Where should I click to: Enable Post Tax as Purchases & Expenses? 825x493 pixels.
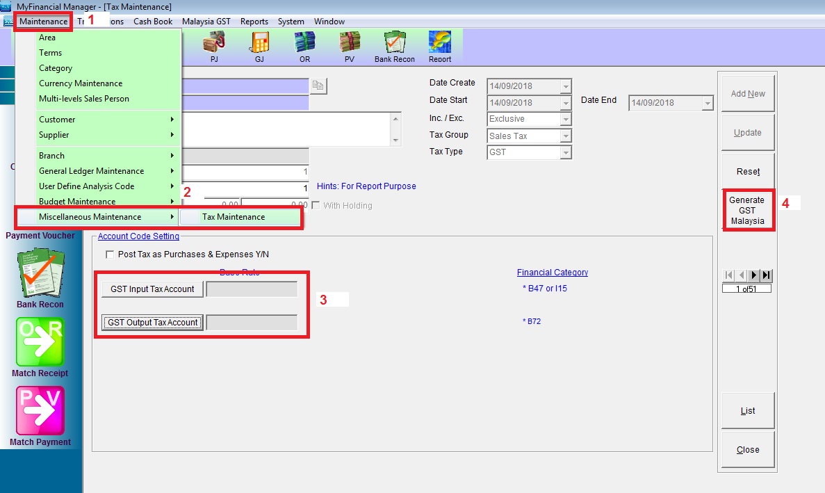click(x=110, y=254)
